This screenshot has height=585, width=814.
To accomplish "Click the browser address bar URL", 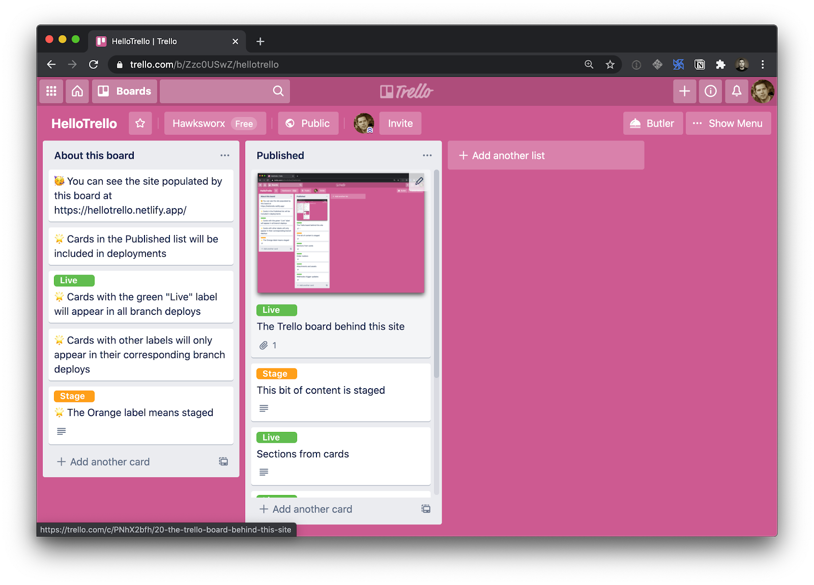I will point(205,65).
